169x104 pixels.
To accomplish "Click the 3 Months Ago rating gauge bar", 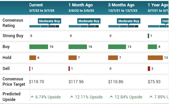I will point(123,26).
